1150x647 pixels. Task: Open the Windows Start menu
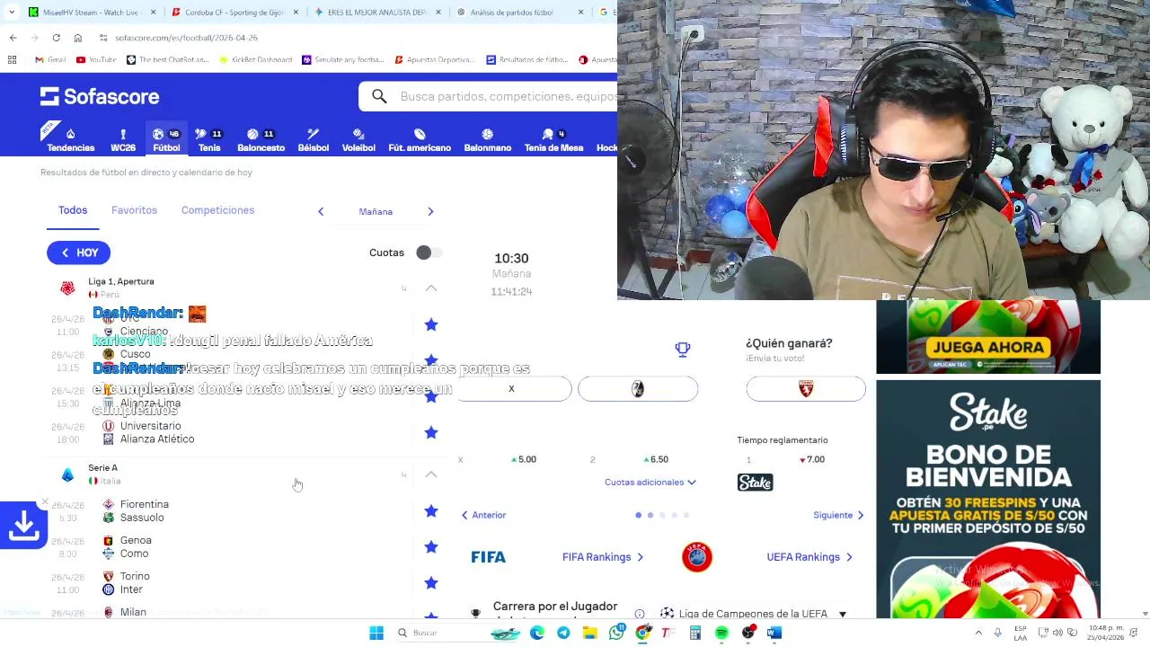point(376,633)
